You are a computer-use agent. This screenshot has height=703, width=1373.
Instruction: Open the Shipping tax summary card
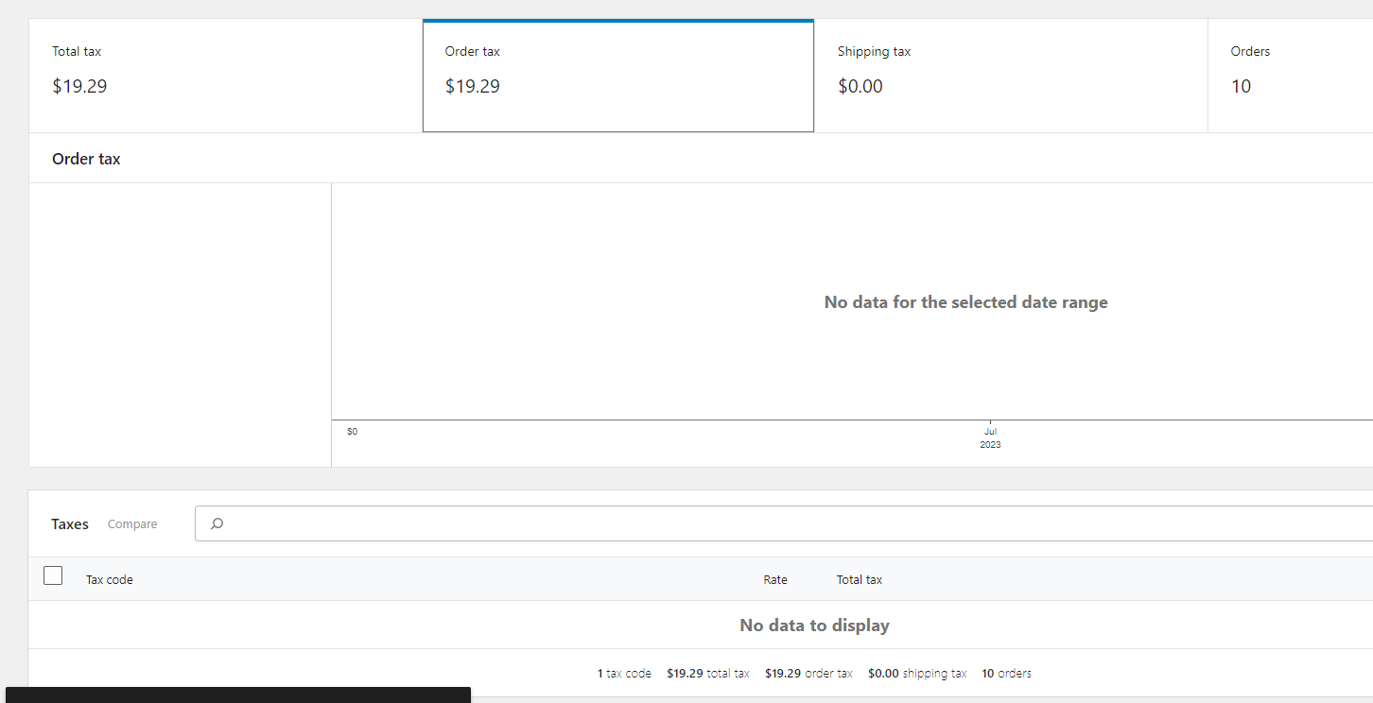point(1010,75)
